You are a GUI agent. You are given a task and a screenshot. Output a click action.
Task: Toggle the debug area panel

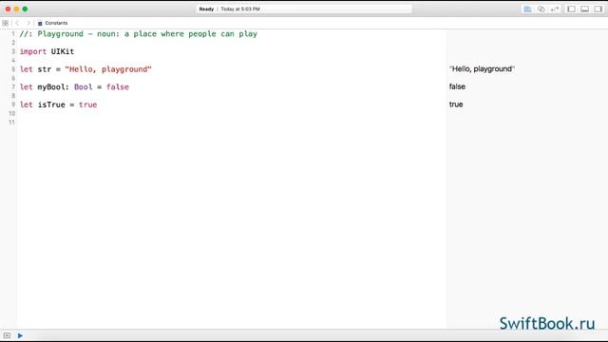[585, 9]
